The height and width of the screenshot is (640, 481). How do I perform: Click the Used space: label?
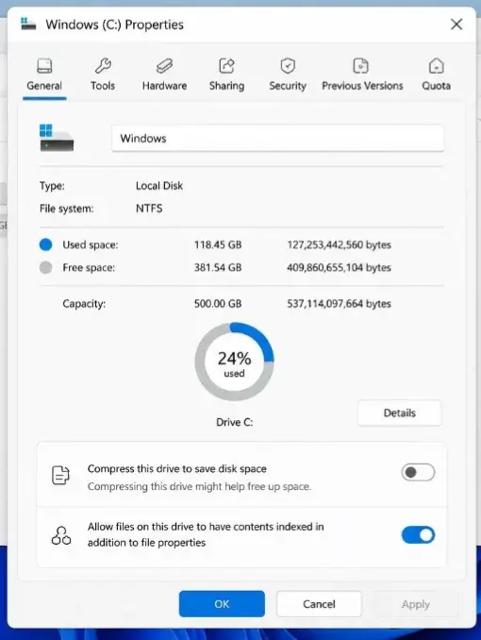pos(91,244)
